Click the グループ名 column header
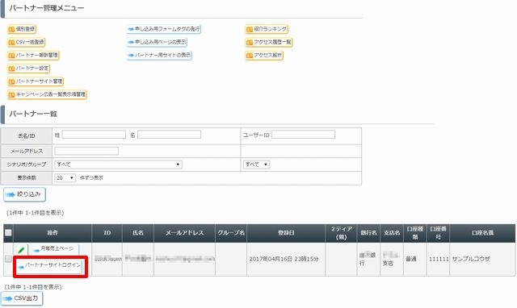The image size is (517, 308). (231, 233)
